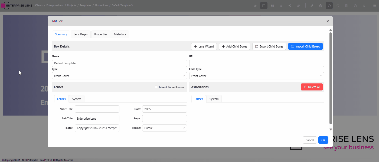Click the Import Child Boxes button
This screenshot has height=162, width=379.
[305, 46]
